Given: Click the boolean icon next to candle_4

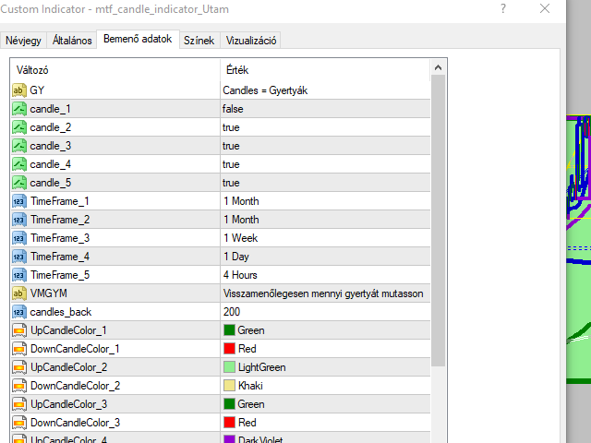Looking at the screenshot, I should 18,164.
